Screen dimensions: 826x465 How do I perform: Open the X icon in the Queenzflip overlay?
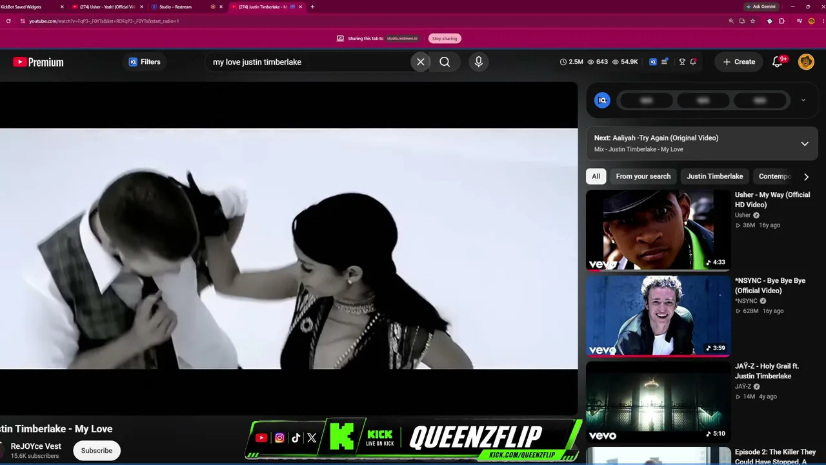(x=312, y=438)
